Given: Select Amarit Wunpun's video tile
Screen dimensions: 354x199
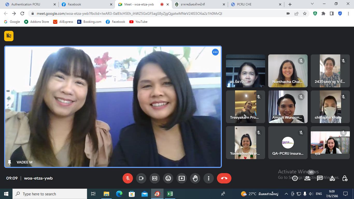Looking at the screenshot, I should point(288,107).
